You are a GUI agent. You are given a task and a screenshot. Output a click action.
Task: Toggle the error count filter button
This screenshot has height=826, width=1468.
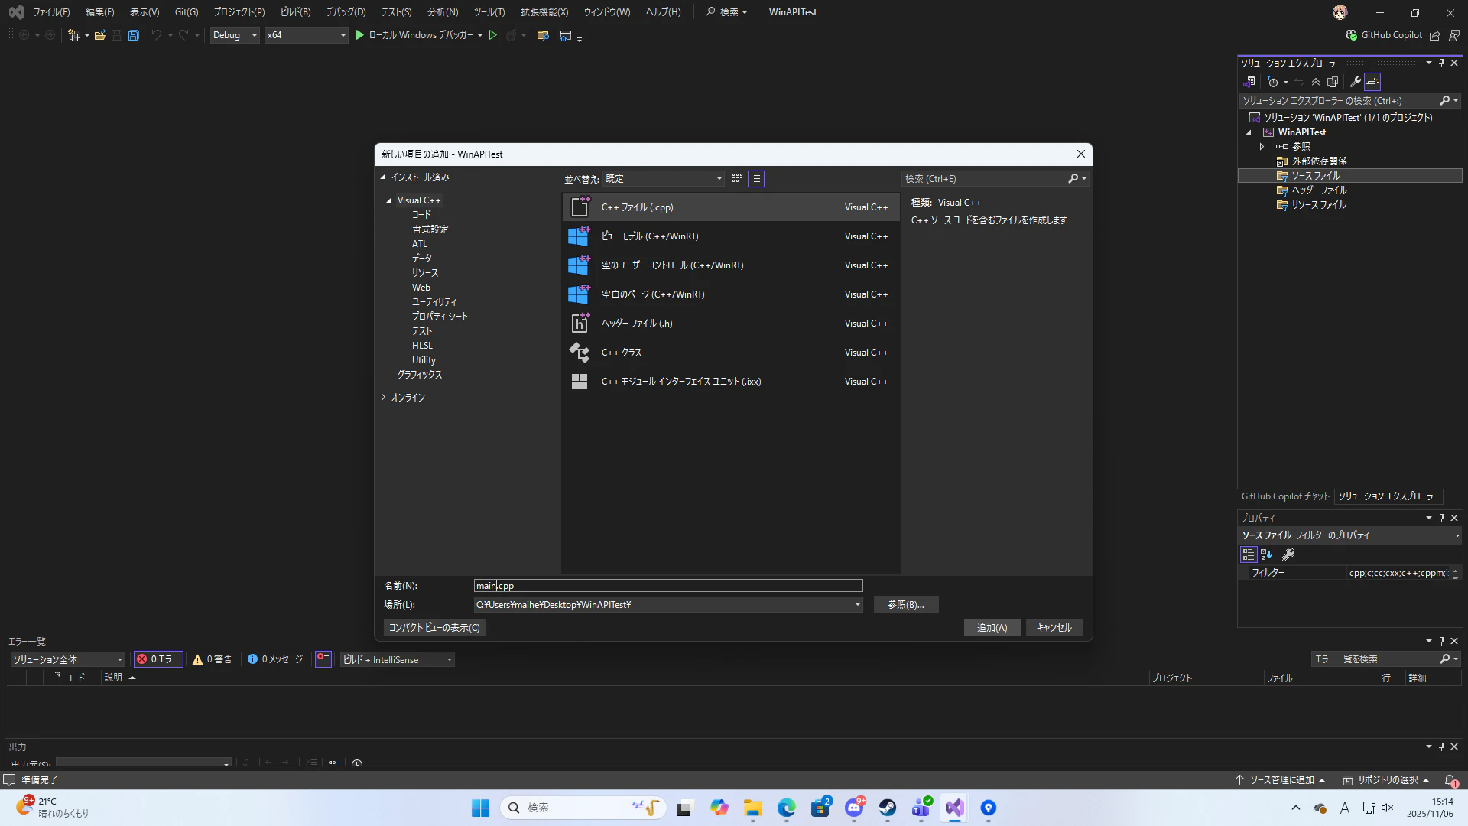coord(158,659)
